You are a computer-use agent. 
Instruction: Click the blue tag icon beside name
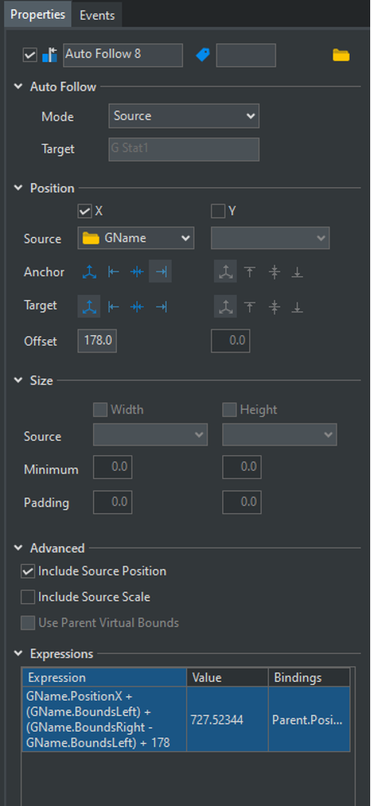coord(203,55)
